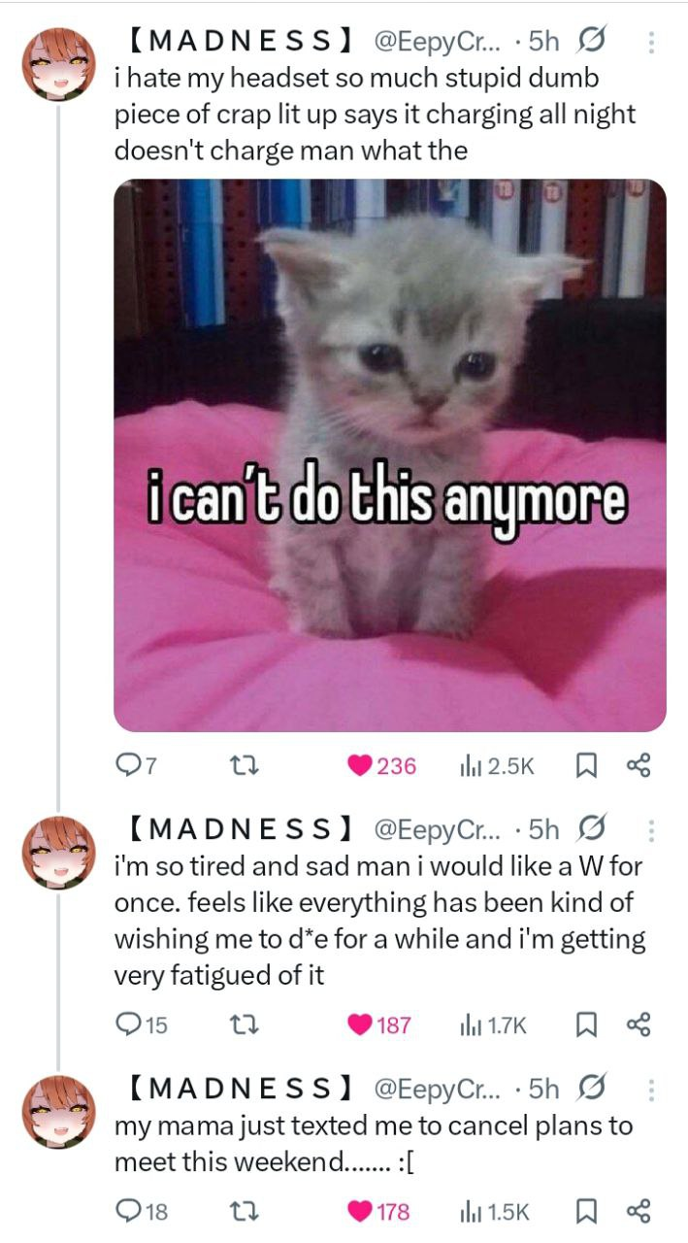The image size is (688, 1243).
Task: Open more options on the first tweet
Action: click(651, 43)
